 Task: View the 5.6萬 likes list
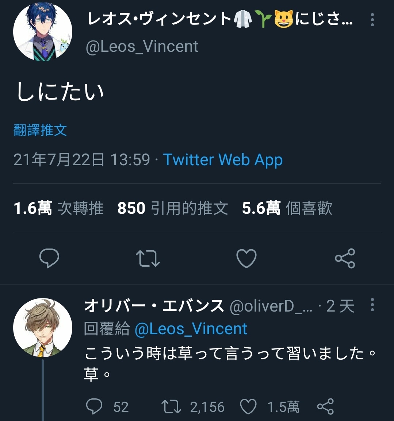pyautogui.click(x=287, y=208)
